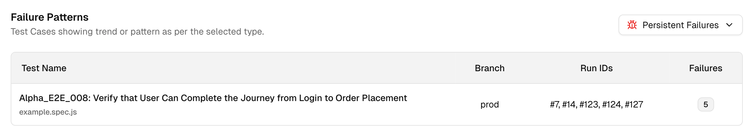Open run ID #123
This screenshot has height=137, width=755.
coord(589,104)
